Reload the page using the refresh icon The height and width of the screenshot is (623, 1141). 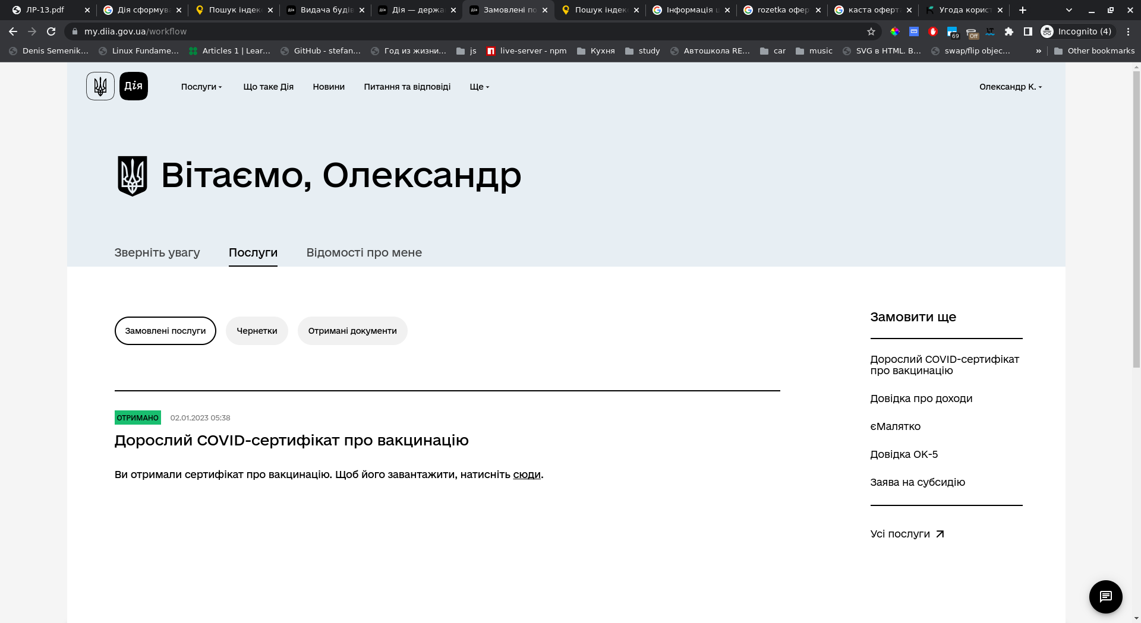pyautogui.click(x=51, y=31)
